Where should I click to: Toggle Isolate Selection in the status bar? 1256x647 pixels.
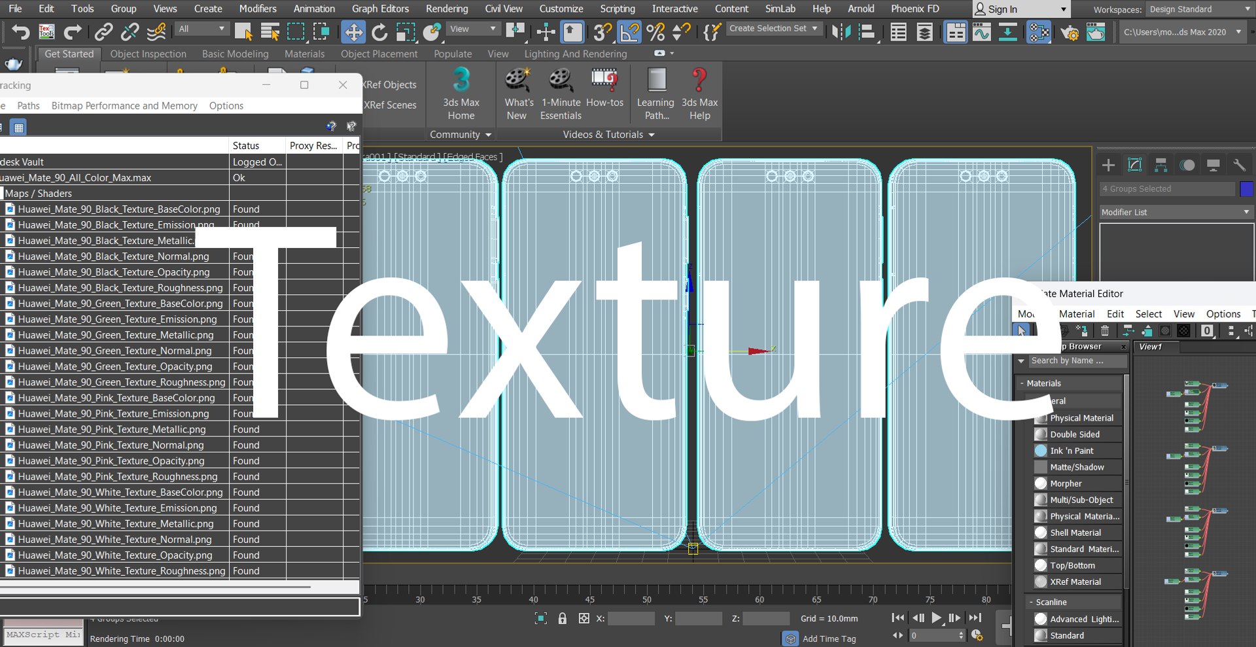point(541,618)
